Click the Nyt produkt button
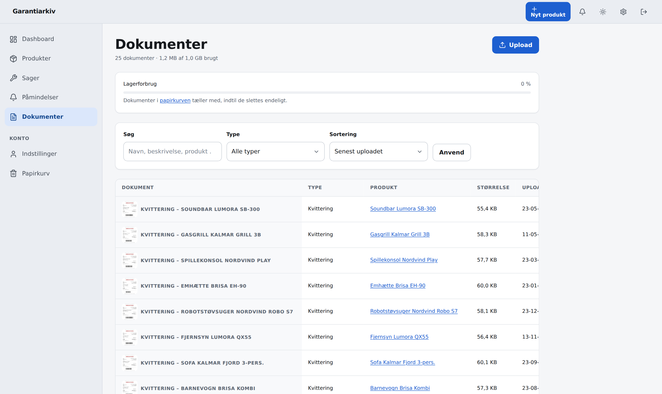662x394 pixels. click(548, 12)
